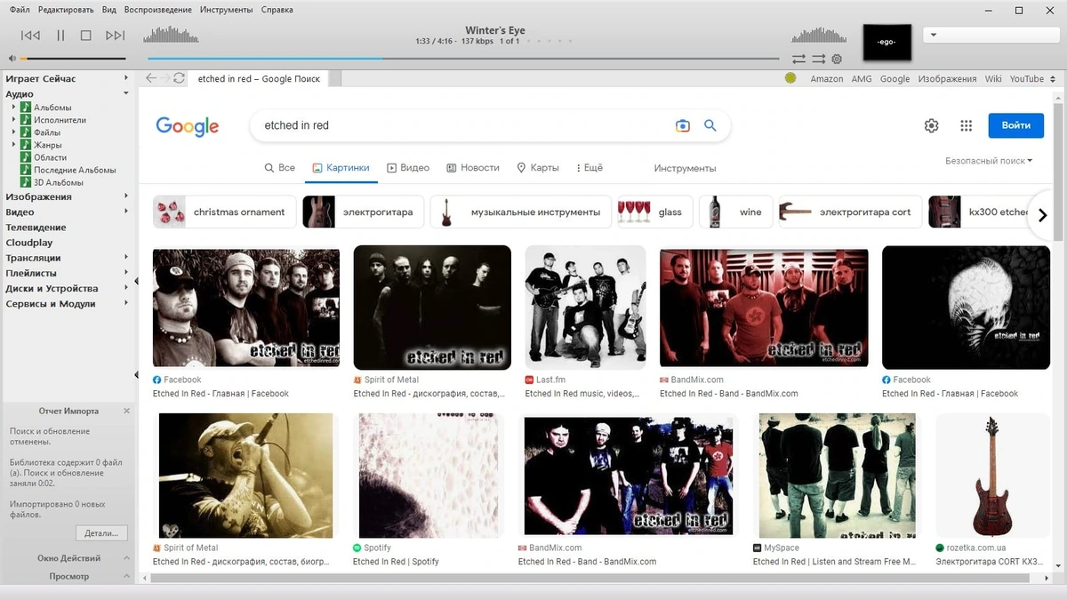Mute audio using the speaker icon

point(12,59)
